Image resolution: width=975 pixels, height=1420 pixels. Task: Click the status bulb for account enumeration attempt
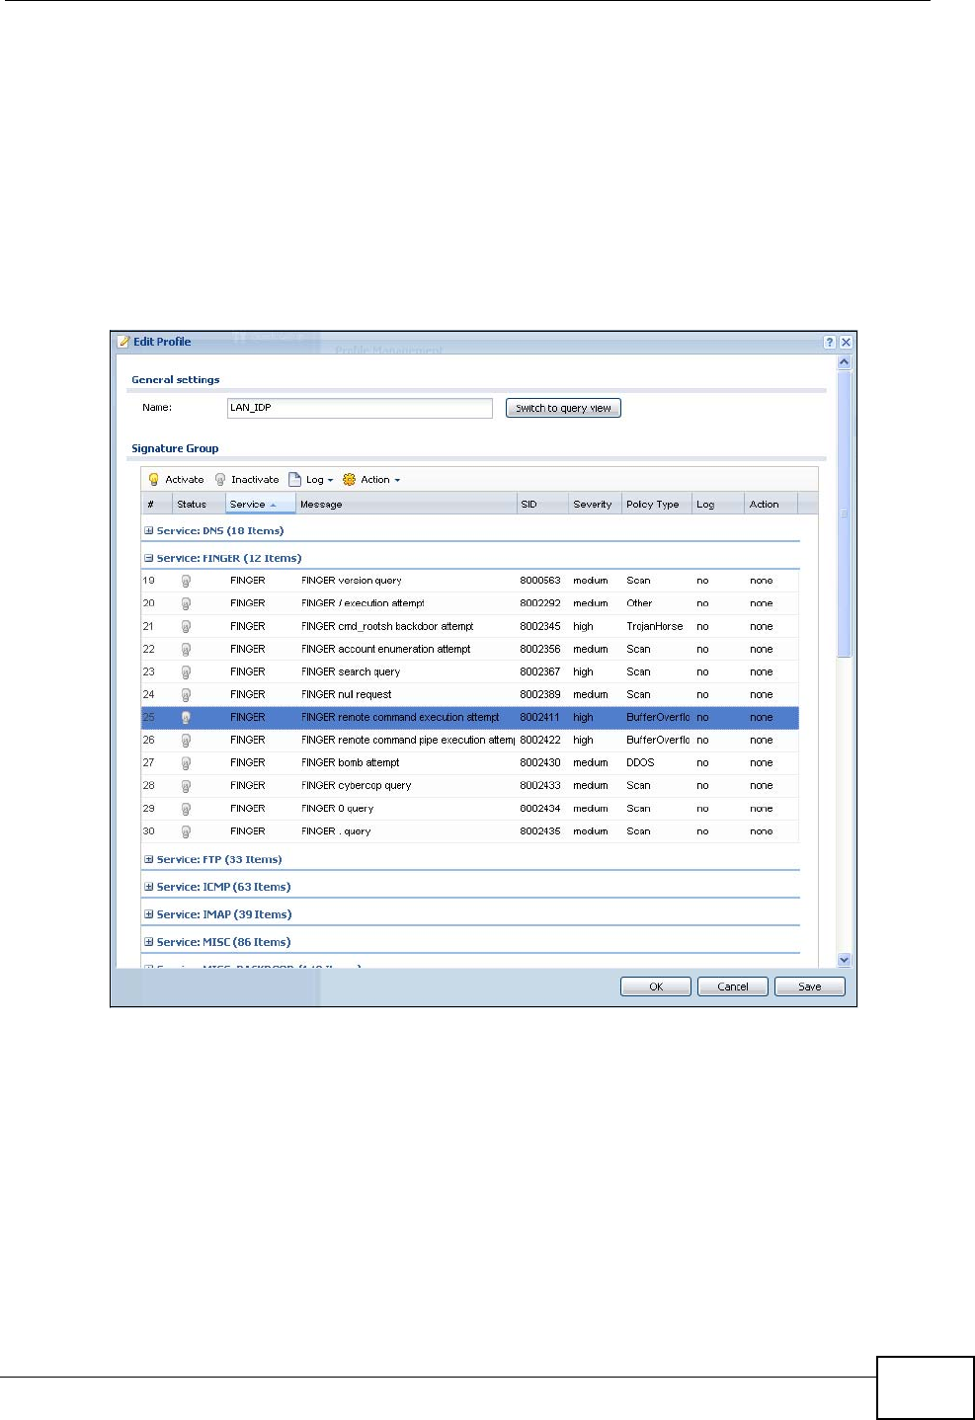click(186, 649)
